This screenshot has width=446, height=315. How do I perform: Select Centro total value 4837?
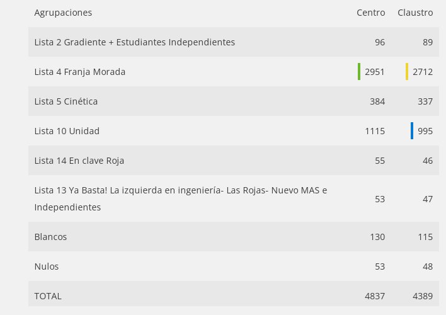pos(375,296)
